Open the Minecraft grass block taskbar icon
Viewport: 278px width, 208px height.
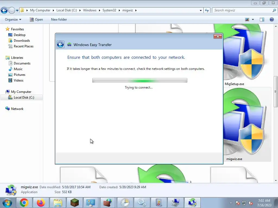coord(74,203)
